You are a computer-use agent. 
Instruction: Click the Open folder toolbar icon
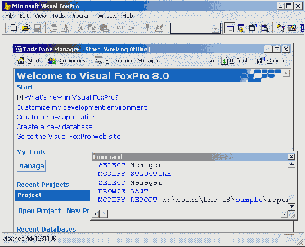click(x=26, y=28)
